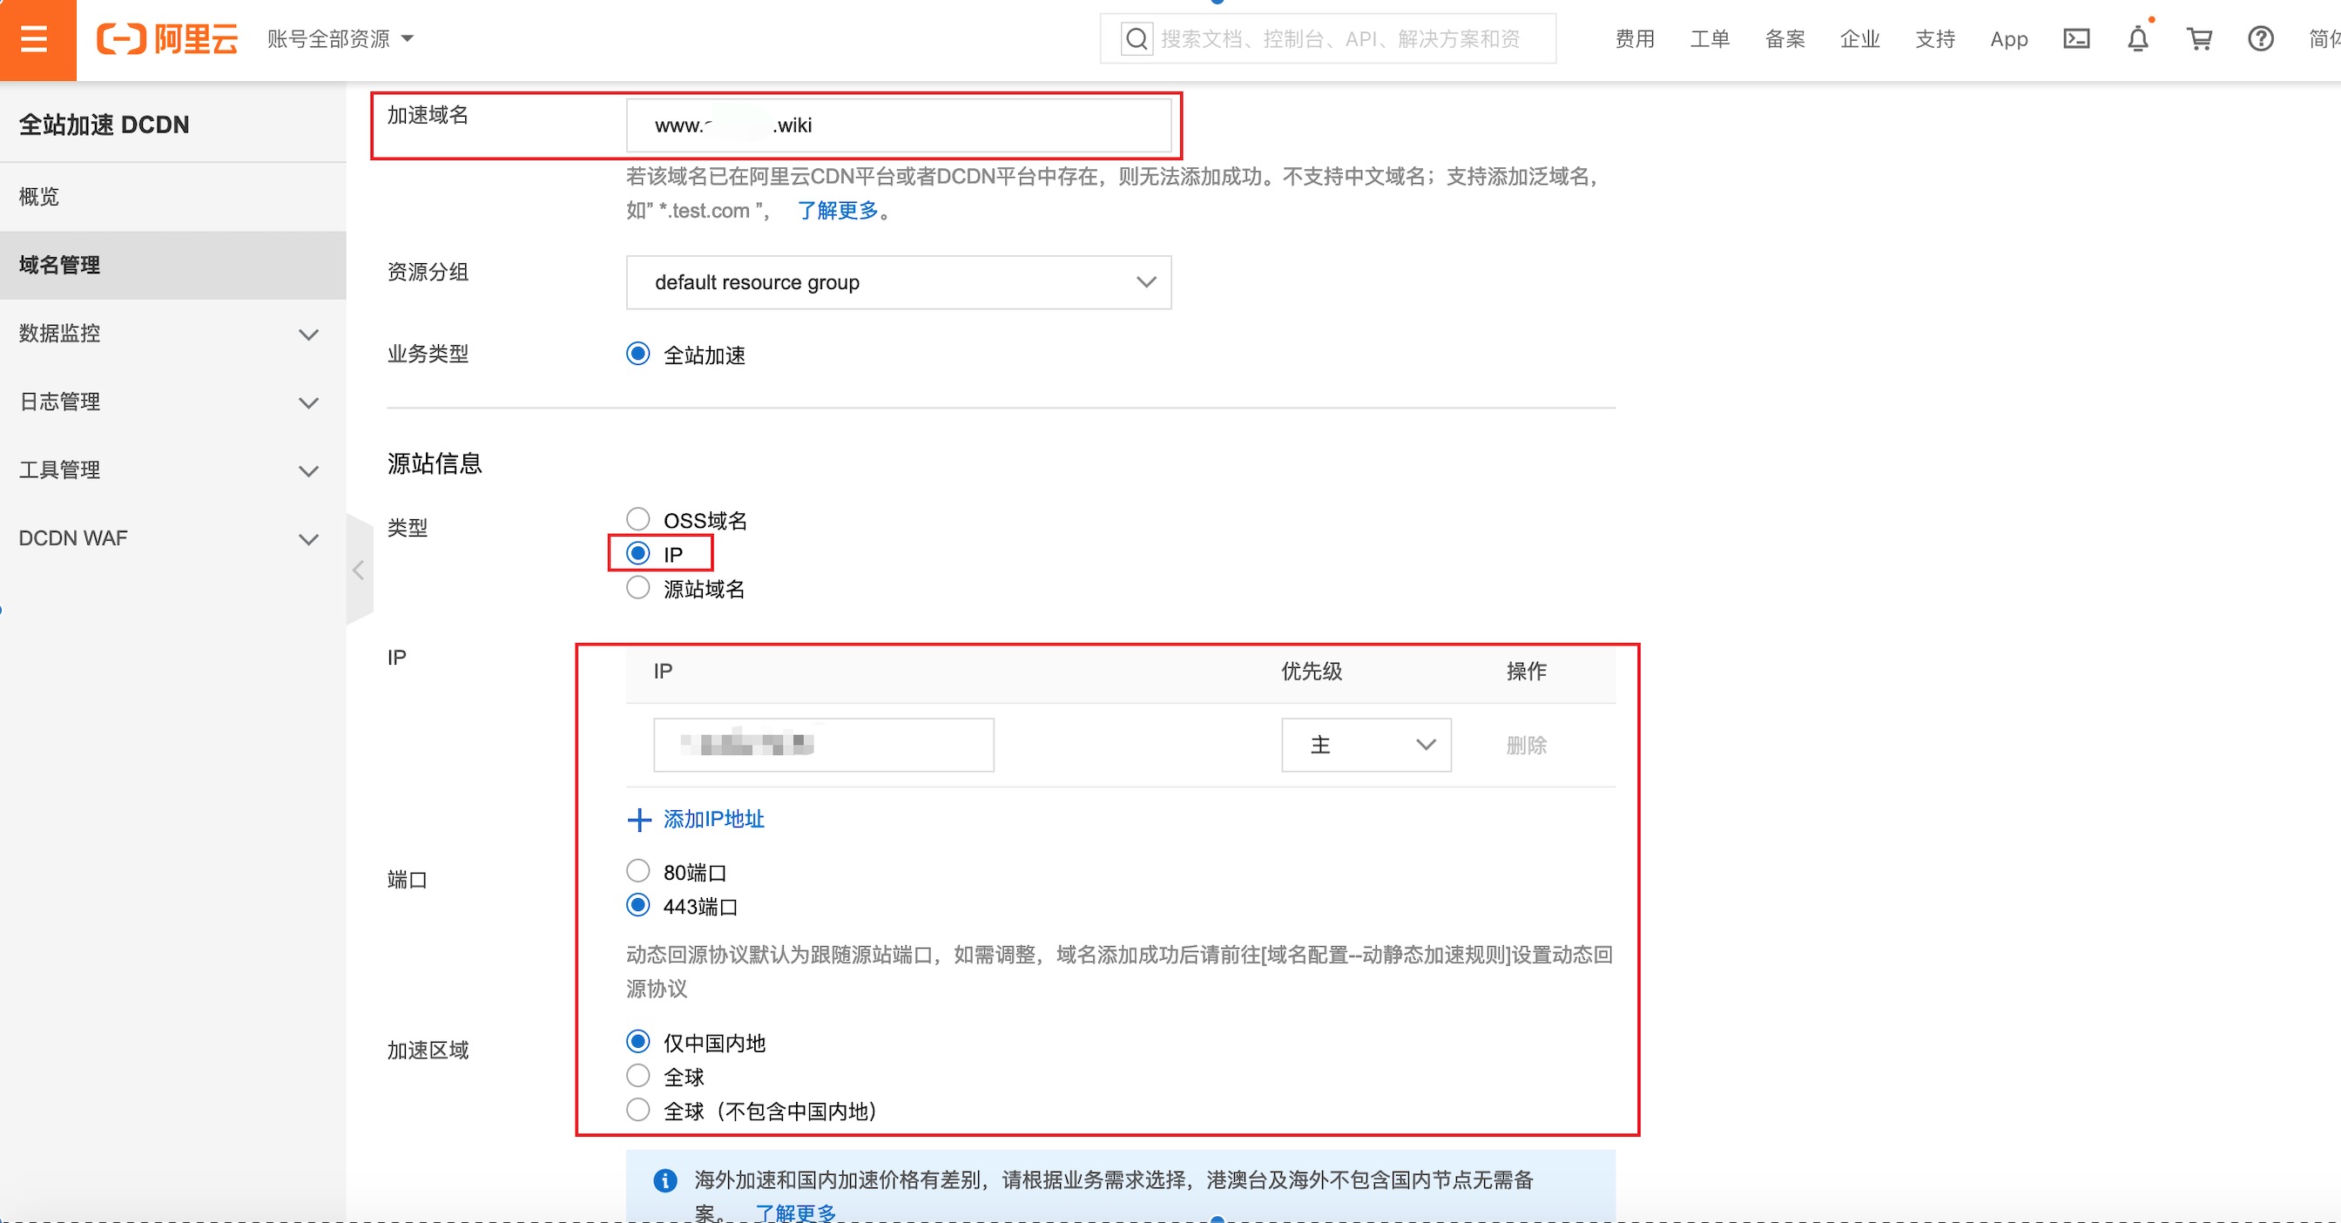Click 了解更多 link under domain hint

838,211
